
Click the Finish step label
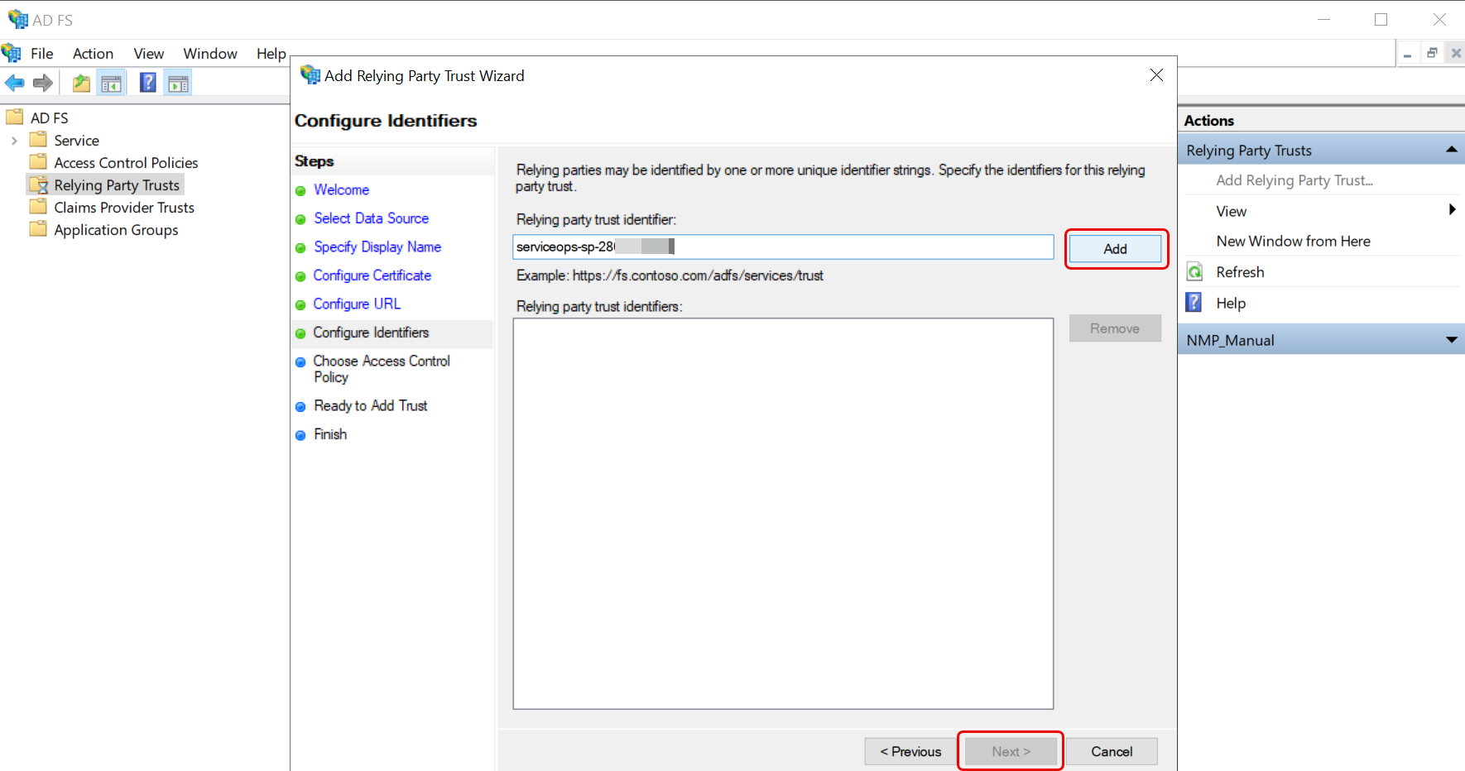(x=330, y=434)
